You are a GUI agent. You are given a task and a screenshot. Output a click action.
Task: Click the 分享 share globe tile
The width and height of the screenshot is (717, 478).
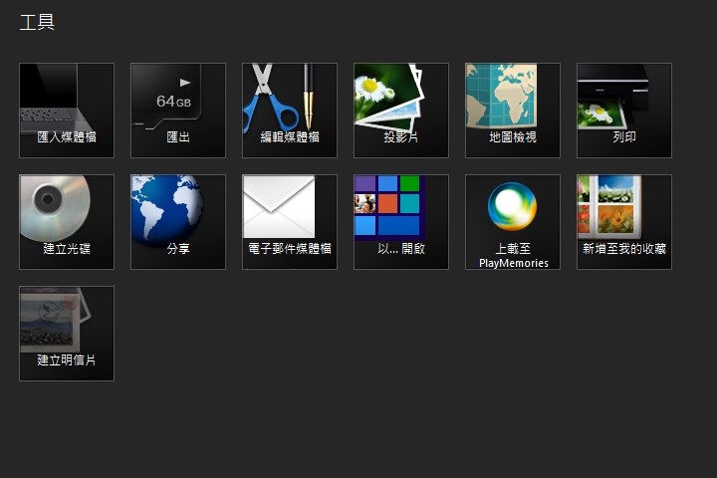click(x=178, y=222)
